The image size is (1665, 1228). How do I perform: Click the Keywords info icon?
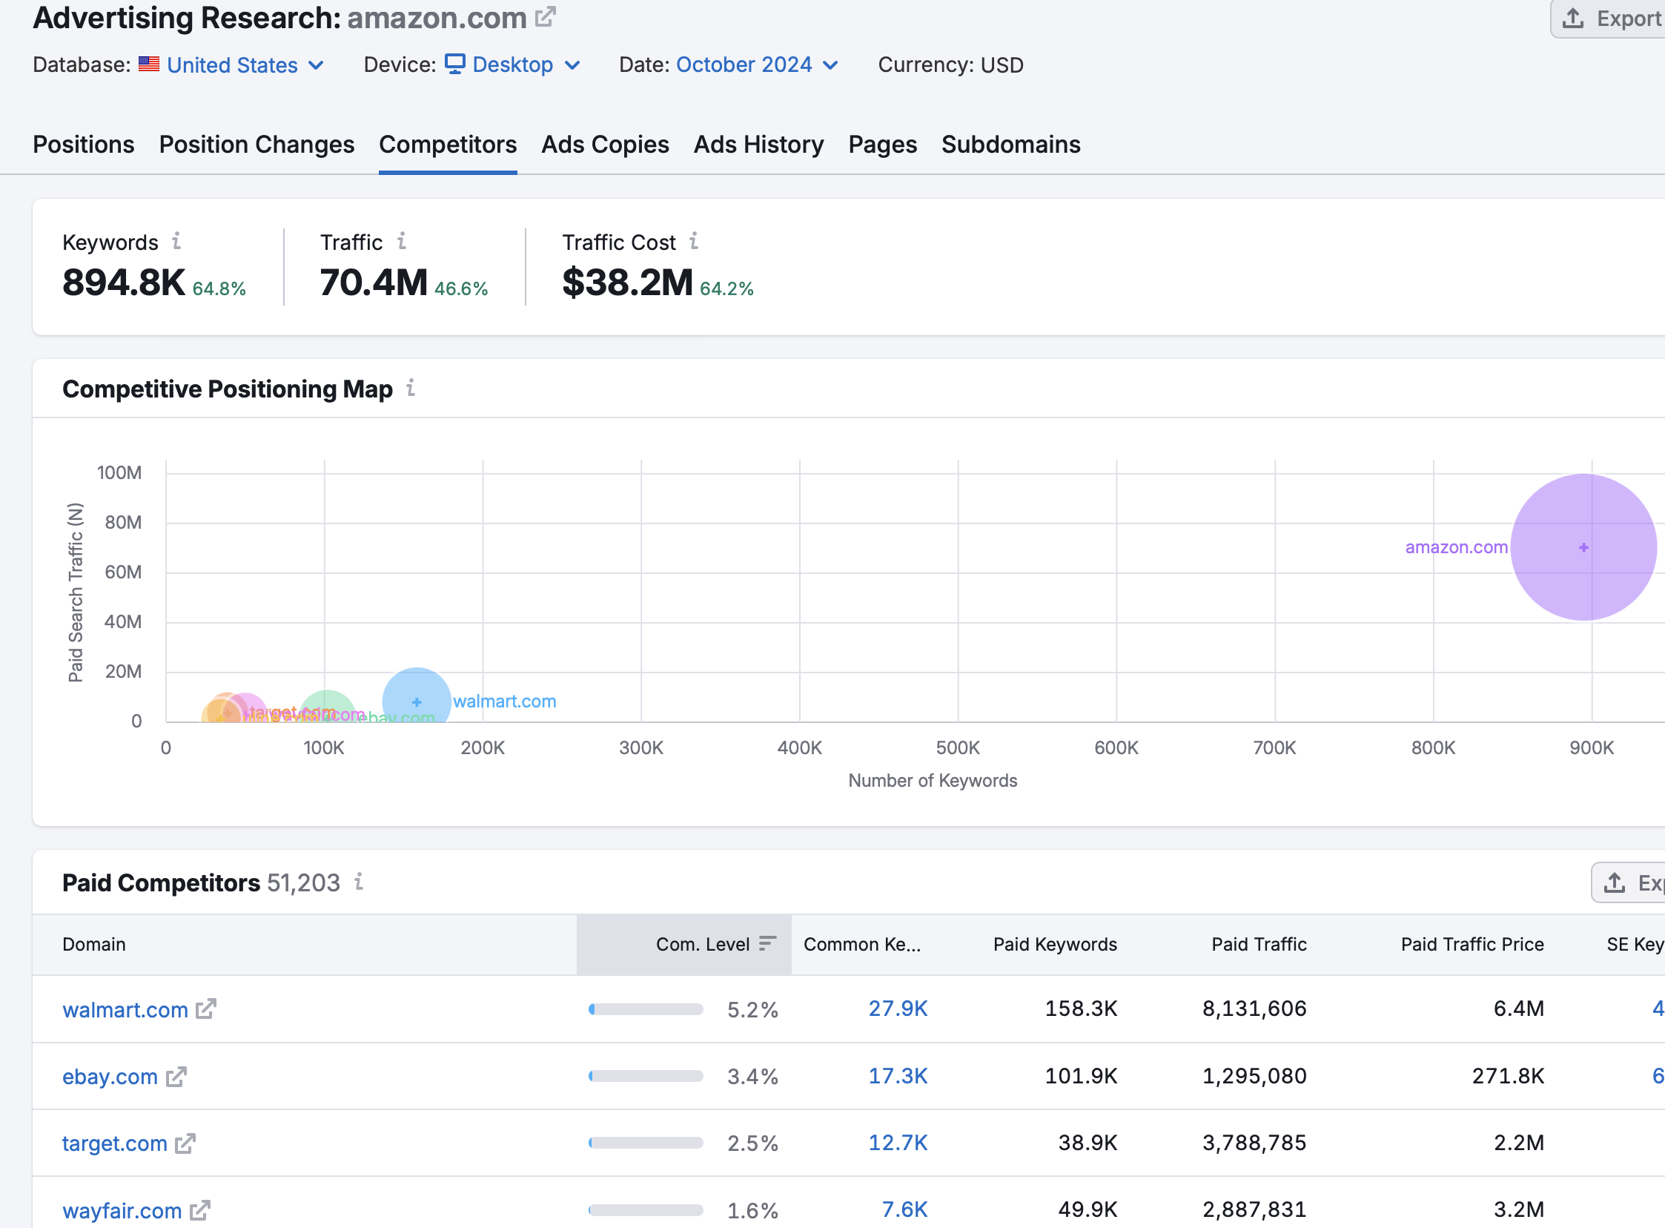(176, 241)
